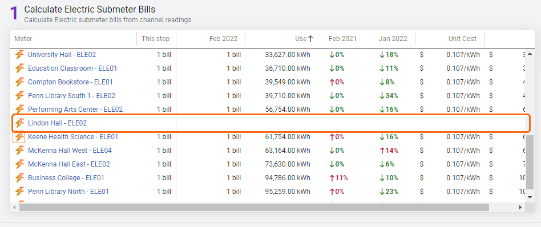Click the 6% decrease for McKenna Hall East

(387, 164)
